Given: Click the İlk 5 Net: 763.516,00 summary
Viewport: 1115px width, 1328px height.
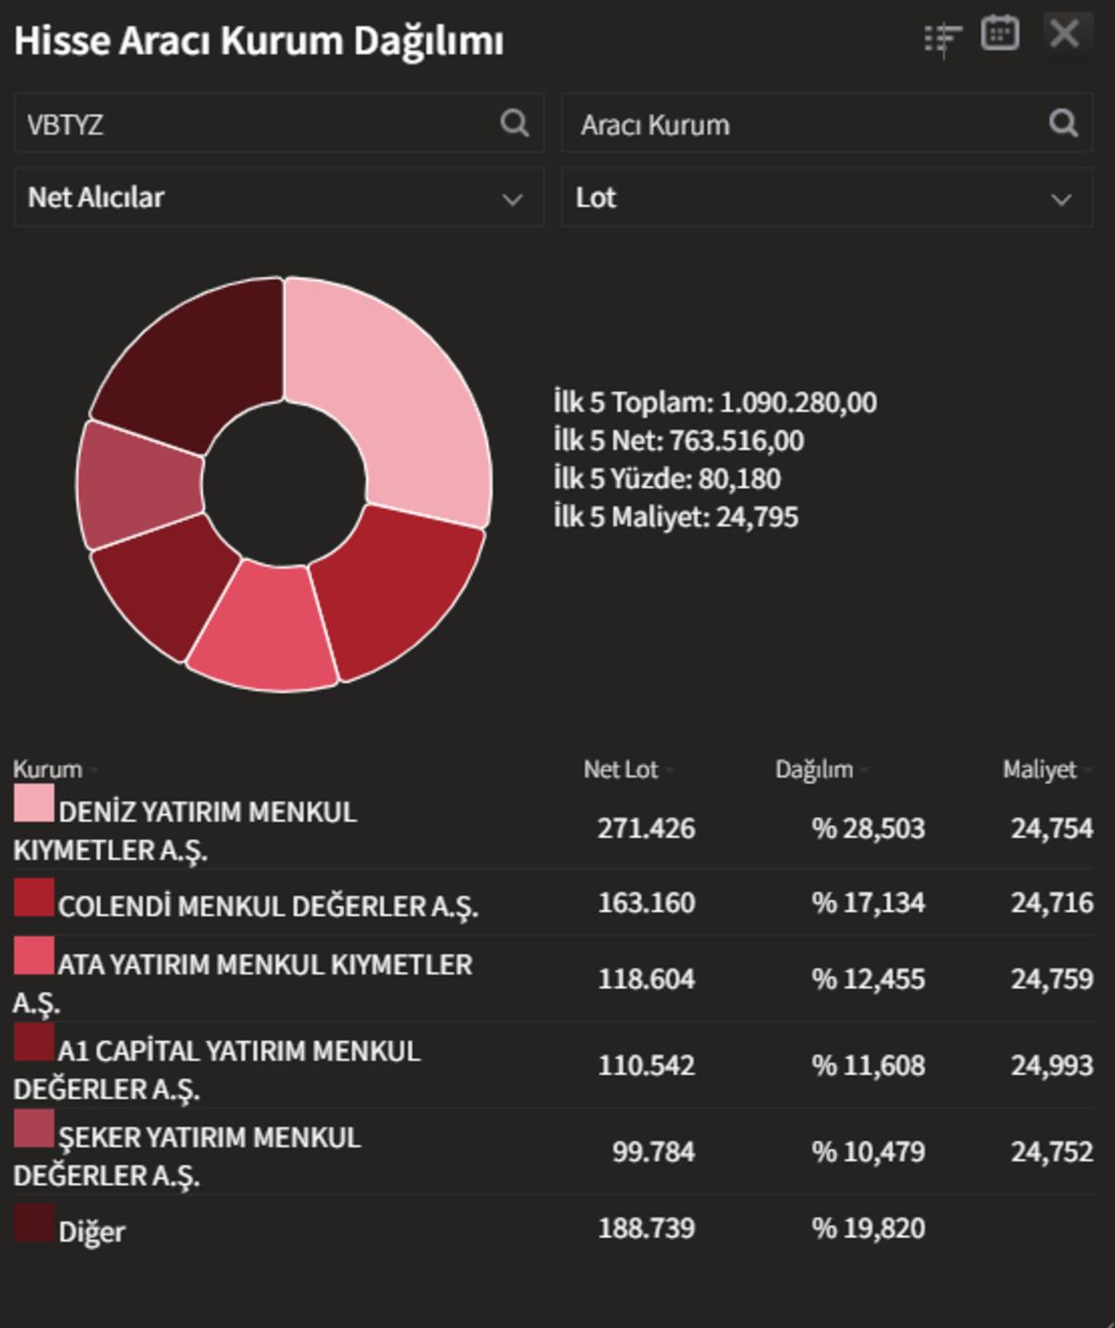Looking at the screenshot, I should coord(678,440).
